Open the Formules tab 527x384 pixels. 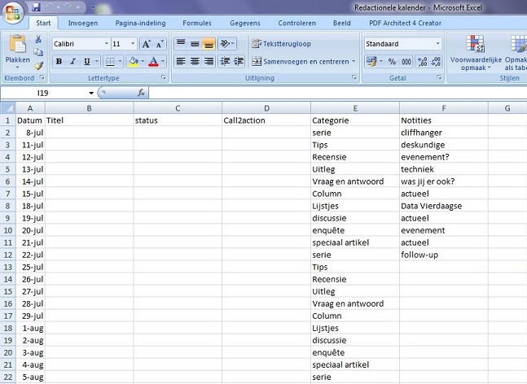197,23
